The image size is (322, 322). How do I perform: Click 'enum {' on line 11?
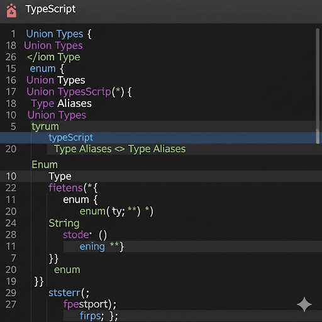click(80, 199)
